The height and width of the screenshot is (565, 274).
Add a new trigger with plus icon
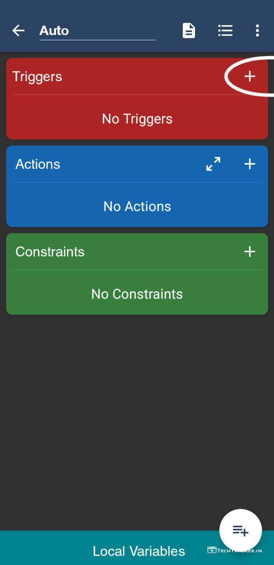tap(250, 76)
